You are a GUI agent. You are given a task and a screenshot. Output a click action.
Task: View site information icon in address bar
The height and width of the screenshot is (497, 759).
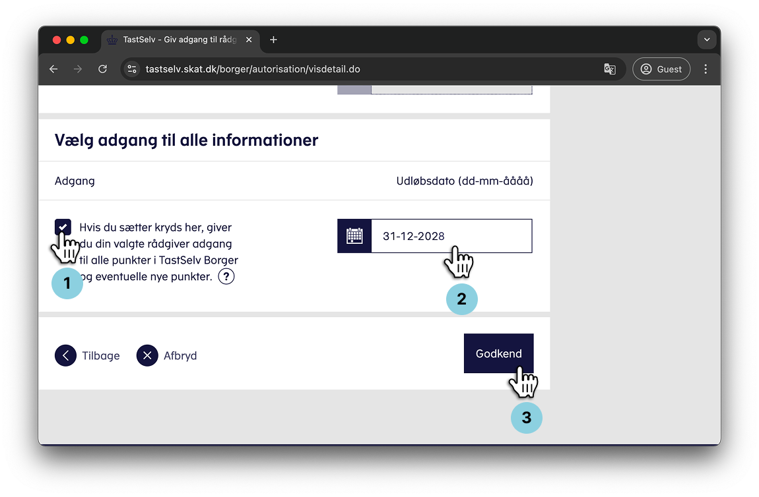click(132, 69)
